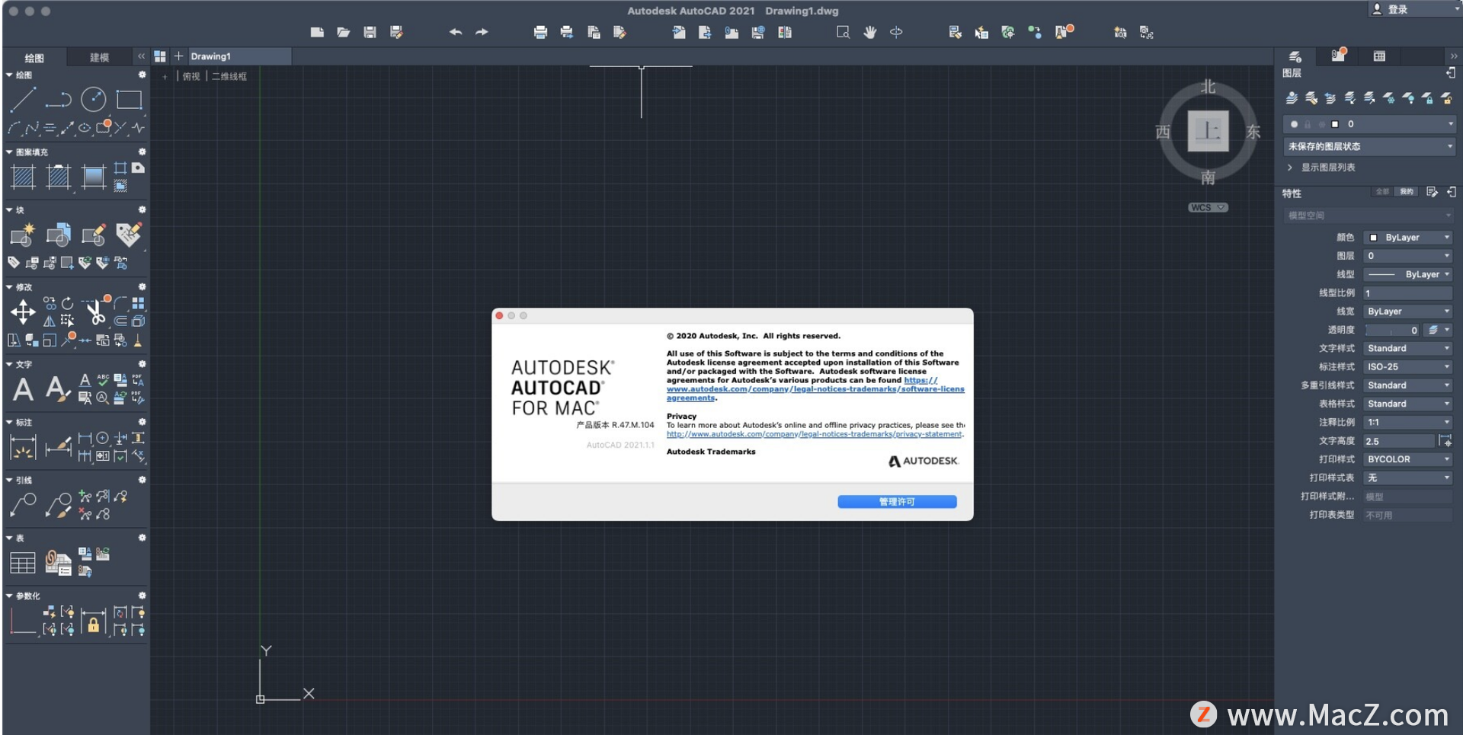The height and width of the screenshot is (735, 1463).
Task: Click the Zoom window toolbar icon
Action: pyautogui.click(x=843, y=32)
